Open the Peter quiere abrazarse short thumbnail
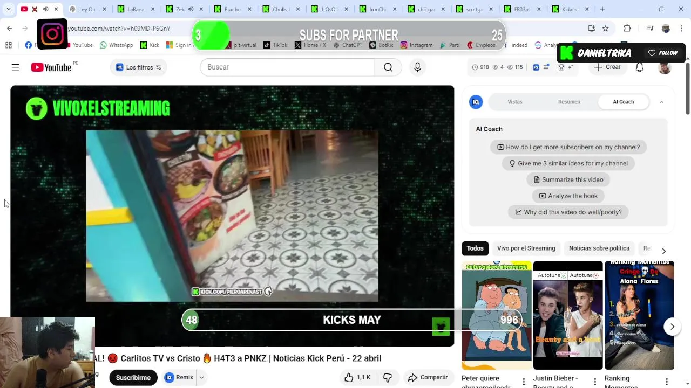 pyautogui.click(x=497, y=315)
